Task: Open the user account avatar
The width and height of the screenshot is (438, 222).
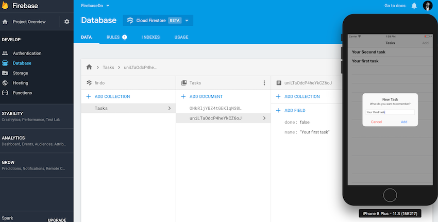Action: tap(427, 6)
